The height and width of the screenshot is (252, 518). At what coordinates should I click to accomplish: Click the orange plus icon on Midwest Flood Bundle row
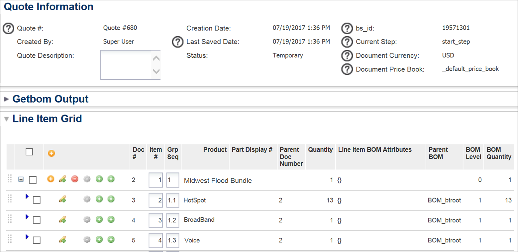click(x=51, y=179)
